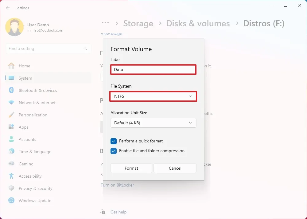This screenshot has width=307, height=219.
Task: Open Windows Update settings
Action: coord(11,201)
